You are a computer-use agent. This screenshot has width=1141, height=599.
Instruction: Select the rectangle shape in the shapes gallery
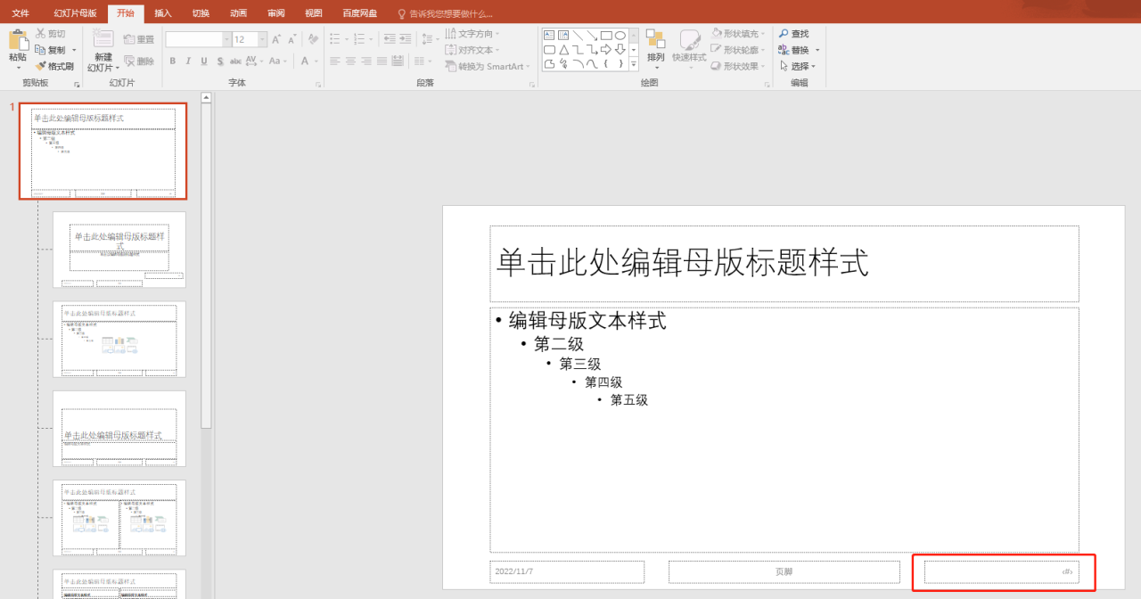point(606,35)
